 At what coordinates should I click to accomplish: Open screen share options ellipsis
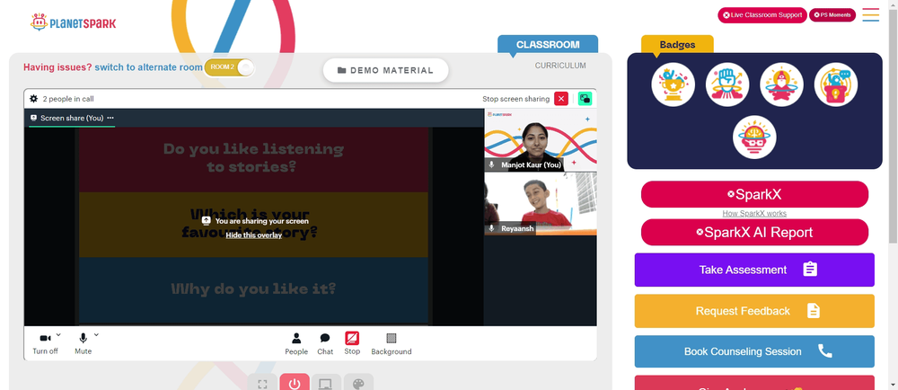110,118
